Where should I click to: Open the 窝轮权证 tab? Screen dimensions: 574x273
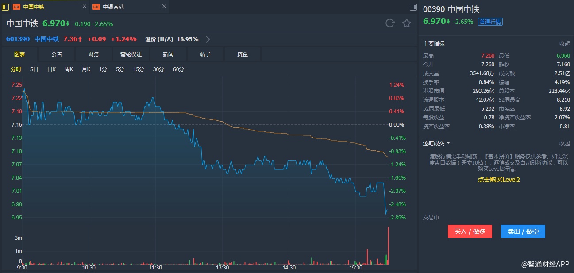131,54
